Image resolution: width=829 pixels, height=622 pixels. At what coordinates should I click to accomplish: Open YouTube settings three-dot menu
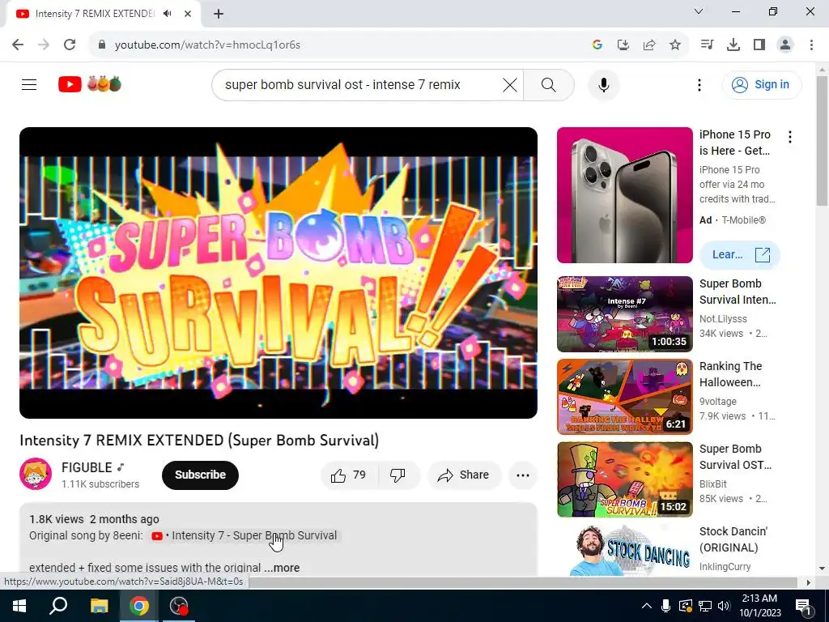(699, 84)
